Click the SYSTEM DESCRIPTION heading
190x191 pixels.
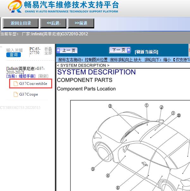pos(96,72)
